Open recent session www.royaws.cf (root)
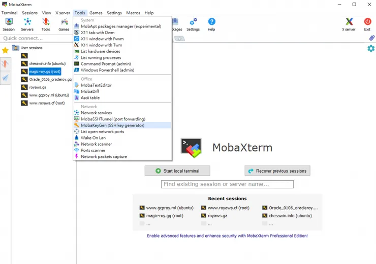Image resolution: width=376 pixels, height=264 pixels. (x=225, y=208)
